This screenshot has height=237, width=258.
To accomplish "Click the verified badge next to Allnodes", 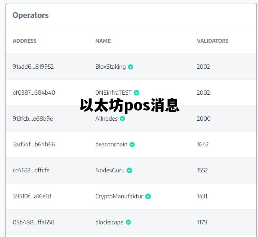I will click(122, 118).
